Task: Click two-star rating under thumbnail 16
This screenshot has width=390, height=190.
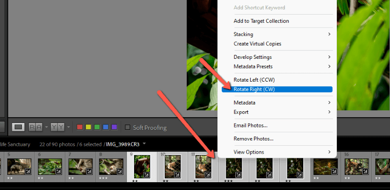Action: 347,178
